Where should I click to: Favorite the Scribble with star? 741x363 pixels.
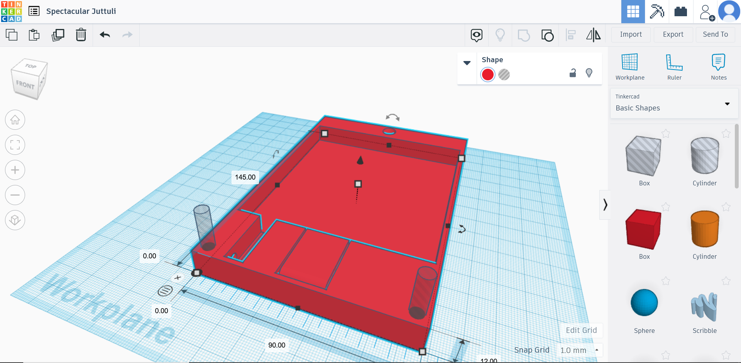tap(726, 281)
